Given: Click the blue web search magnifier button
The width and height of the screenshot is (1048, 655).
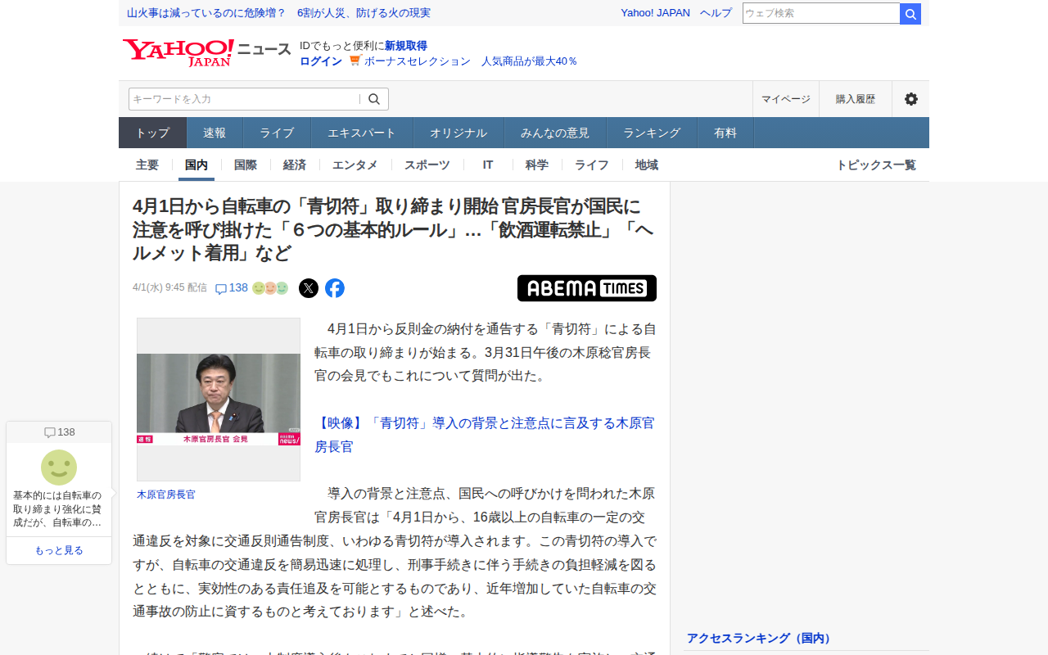Looking at the screenshot, I should [910, 13].
